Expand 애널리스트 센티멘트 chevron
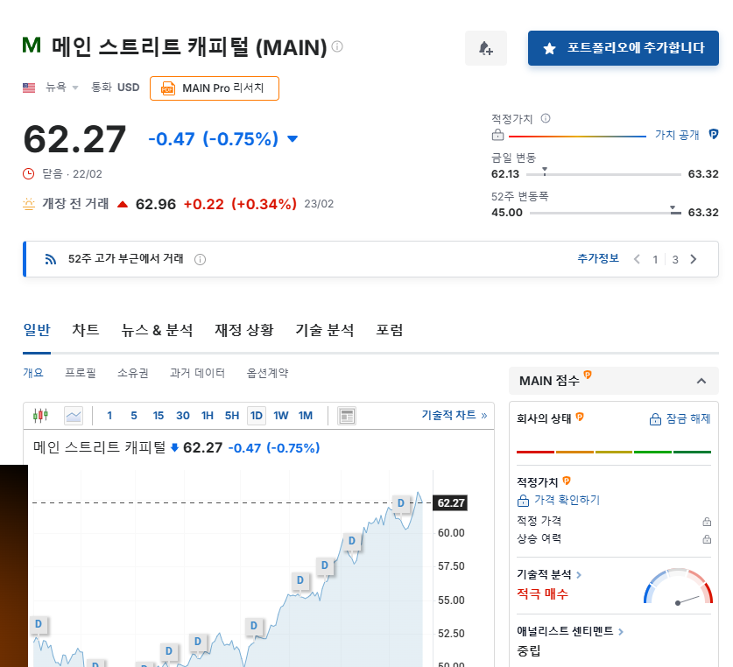 (621, 632)
